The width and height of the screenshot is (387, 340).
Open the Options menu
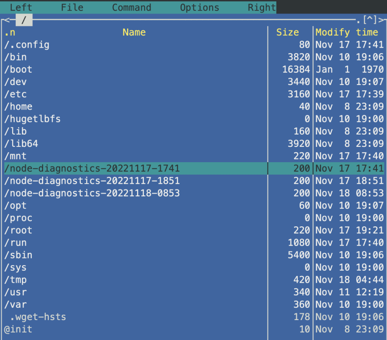pyautogui.click(x=199, y=8)
